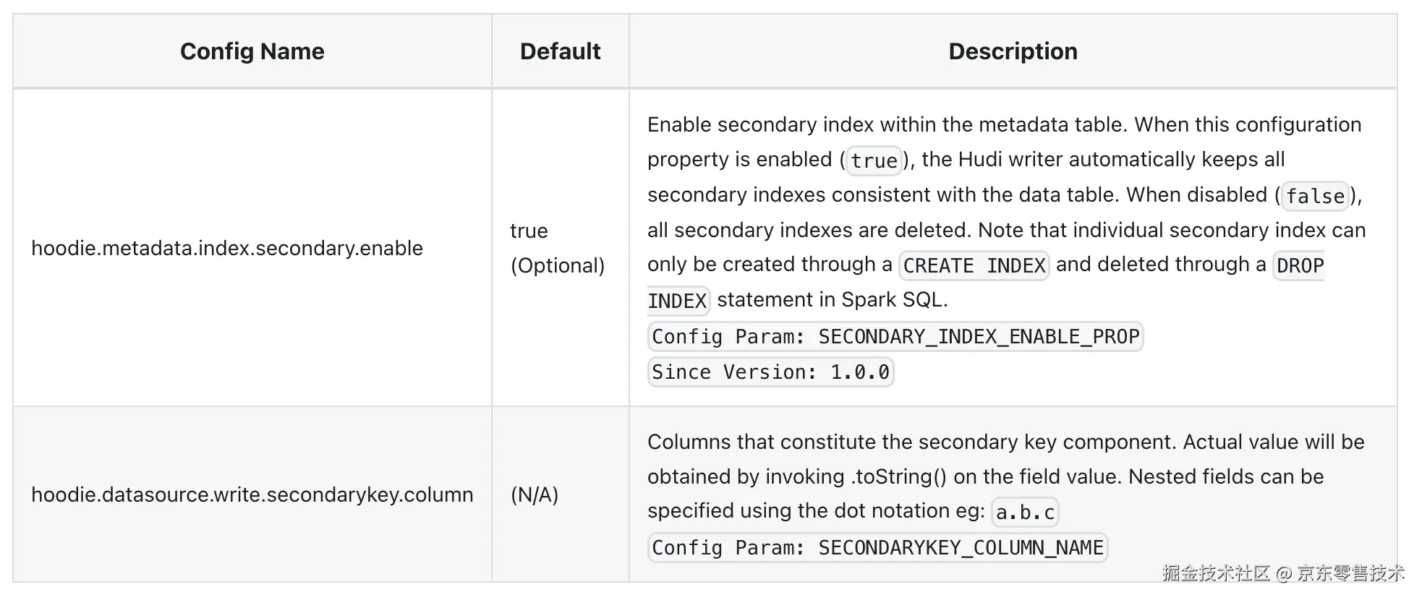Click the 'Since Version: 1.0.0' tag
This screenshot has width=1422, height=600.
[x=770, y=372]
